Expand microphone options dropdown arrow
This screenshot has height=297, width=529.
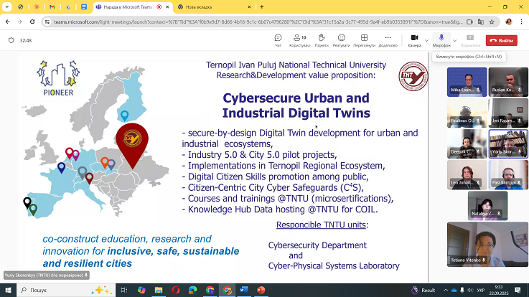coord(454,40)
